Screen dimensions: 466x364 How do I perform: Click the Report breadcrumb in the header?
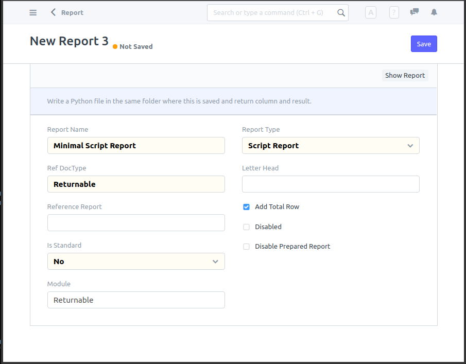tap(72, 12)
